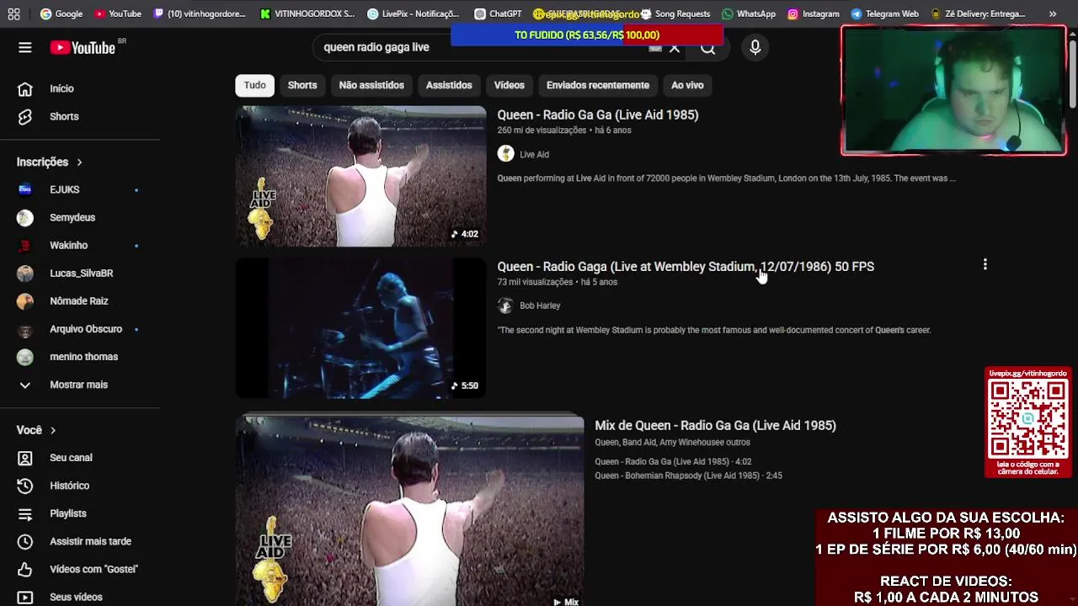Start voice search with the microphone icon
Viewport: 1078px width, 606px height.
coord(755,48)
